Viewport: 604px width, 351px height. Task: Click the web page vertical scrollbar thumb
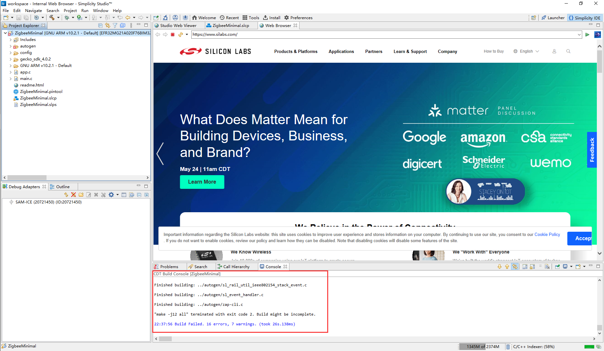pyautogui.click(x=599, y=61)
